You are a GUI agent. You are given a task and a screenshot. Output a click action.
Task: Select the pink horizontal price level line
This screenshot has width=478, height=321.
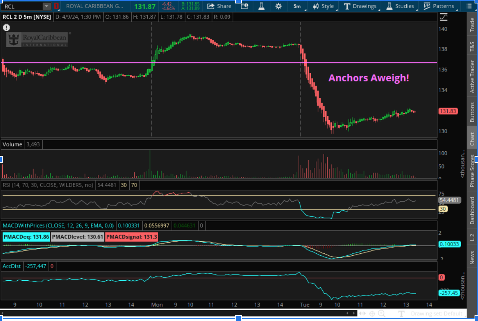pos(219,63)
